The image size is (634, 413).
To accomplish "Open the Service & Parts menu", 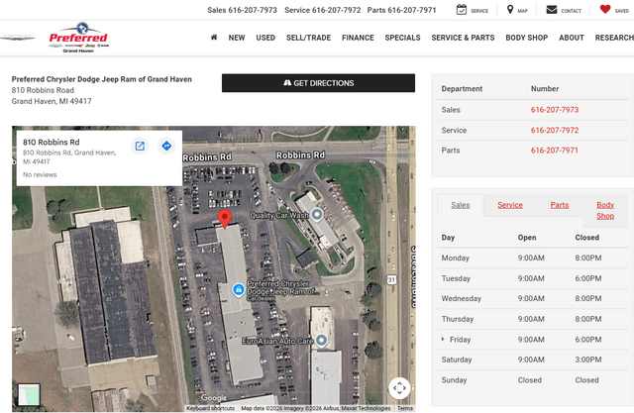I will click(463, 38).
